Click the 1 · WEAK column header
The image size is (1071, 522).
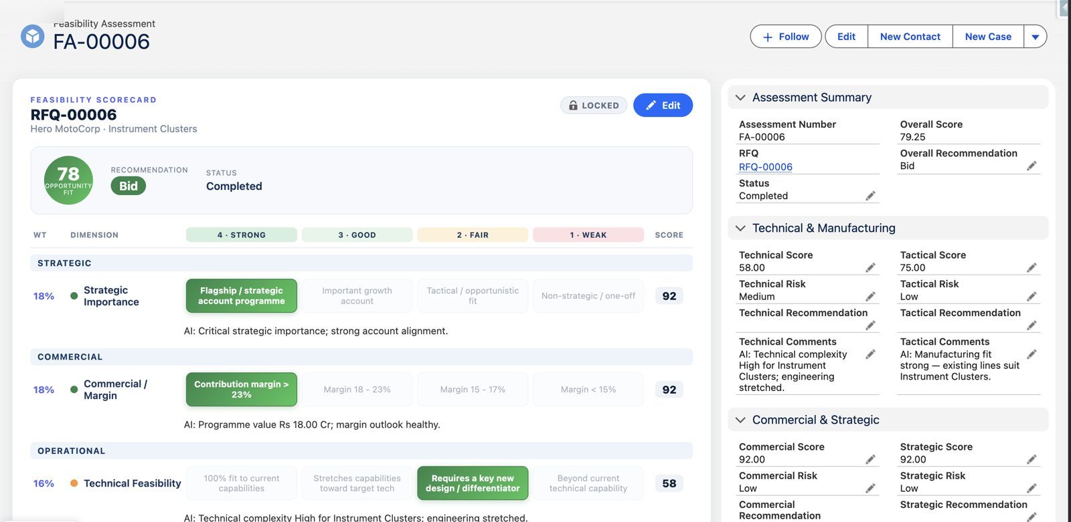[588, 235]
